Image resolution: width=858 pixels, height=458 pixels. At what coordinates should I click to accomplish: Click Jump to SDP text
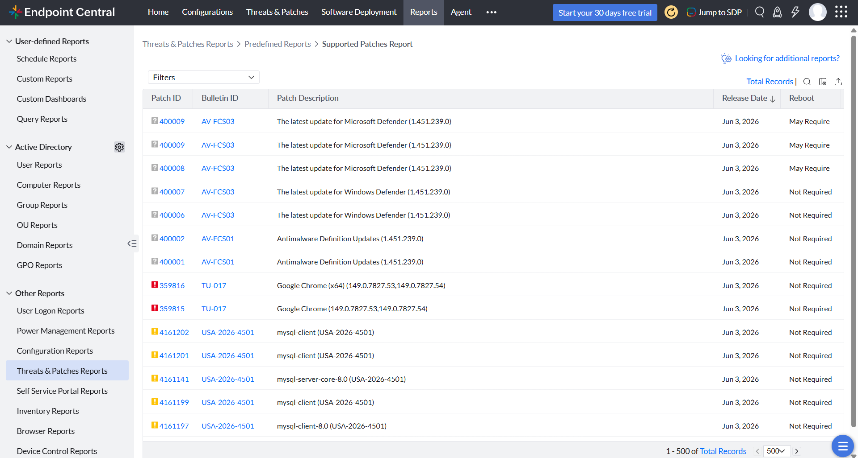[x=720, y=12]
